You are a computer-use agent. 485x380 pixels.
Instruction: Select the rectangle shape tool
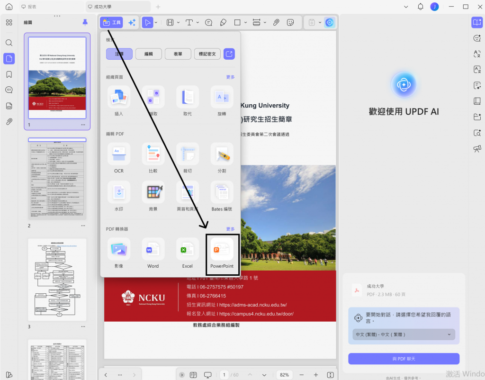237,23
